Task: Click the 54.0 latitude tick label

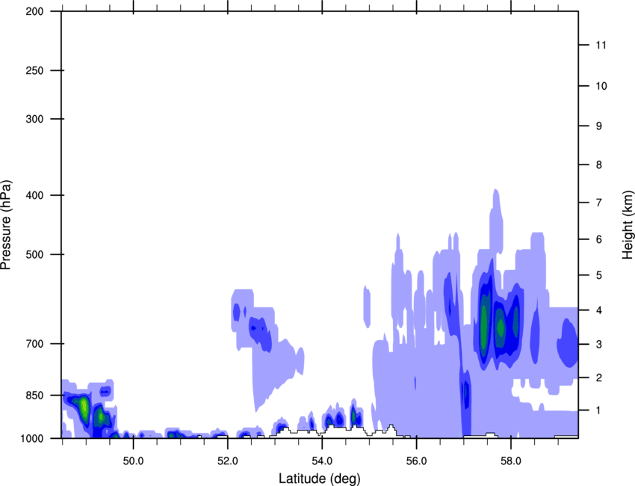Action: (323, 461)
